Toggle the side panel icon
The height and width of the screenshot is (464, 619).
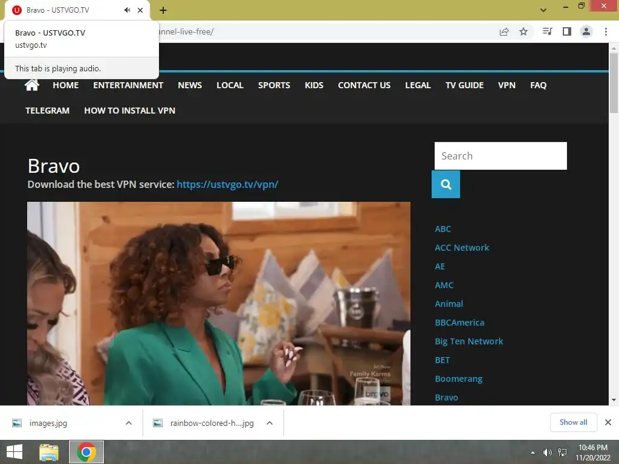(567, 31)
